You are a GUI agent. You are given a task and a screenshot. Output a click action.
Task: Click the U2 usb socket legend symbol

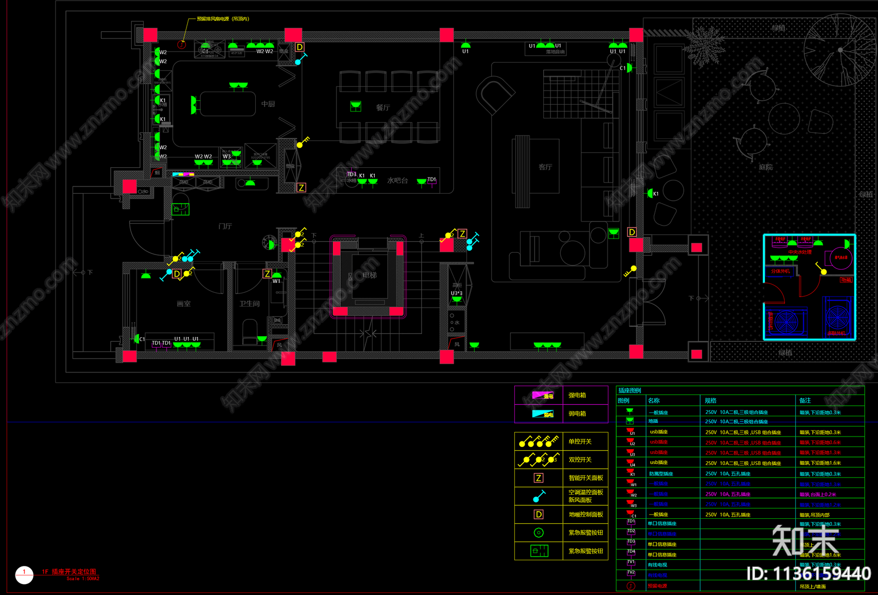(631, 442)
